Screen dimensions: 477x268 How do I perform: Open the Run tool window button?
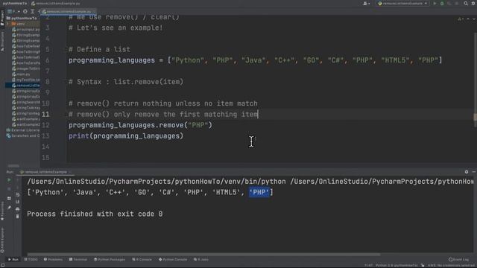coord(13,260)
